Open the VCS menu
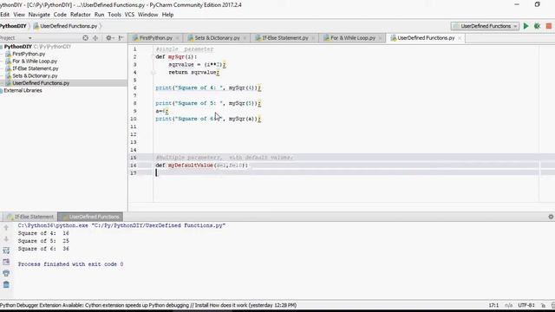 coord(129,15)
